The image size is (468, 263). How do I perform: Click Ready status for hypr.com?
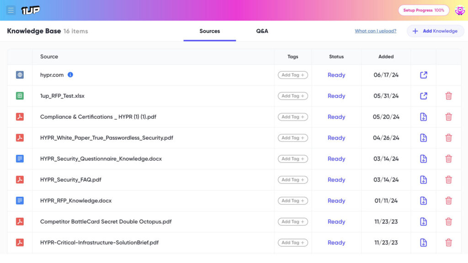tap(336, 75)
